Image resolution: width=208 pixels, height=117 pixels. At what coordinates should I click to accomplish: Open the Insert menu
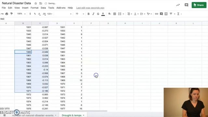(25, 8)
